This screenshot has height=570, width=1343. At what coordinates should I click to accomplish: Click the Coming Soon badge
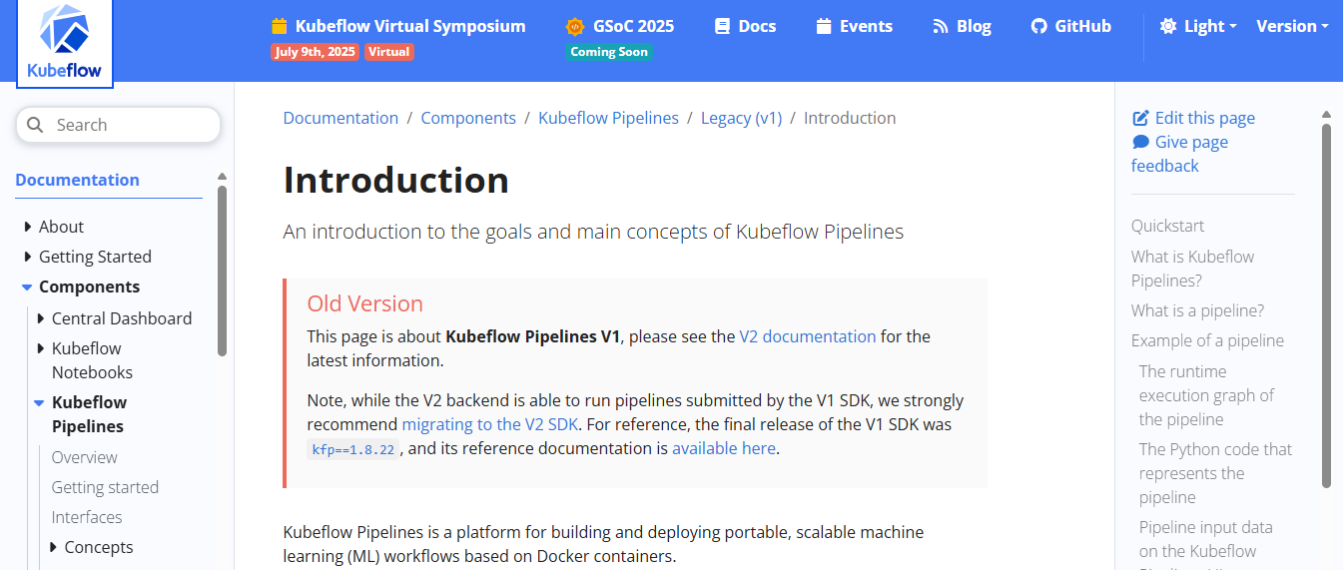pos(609,52)
